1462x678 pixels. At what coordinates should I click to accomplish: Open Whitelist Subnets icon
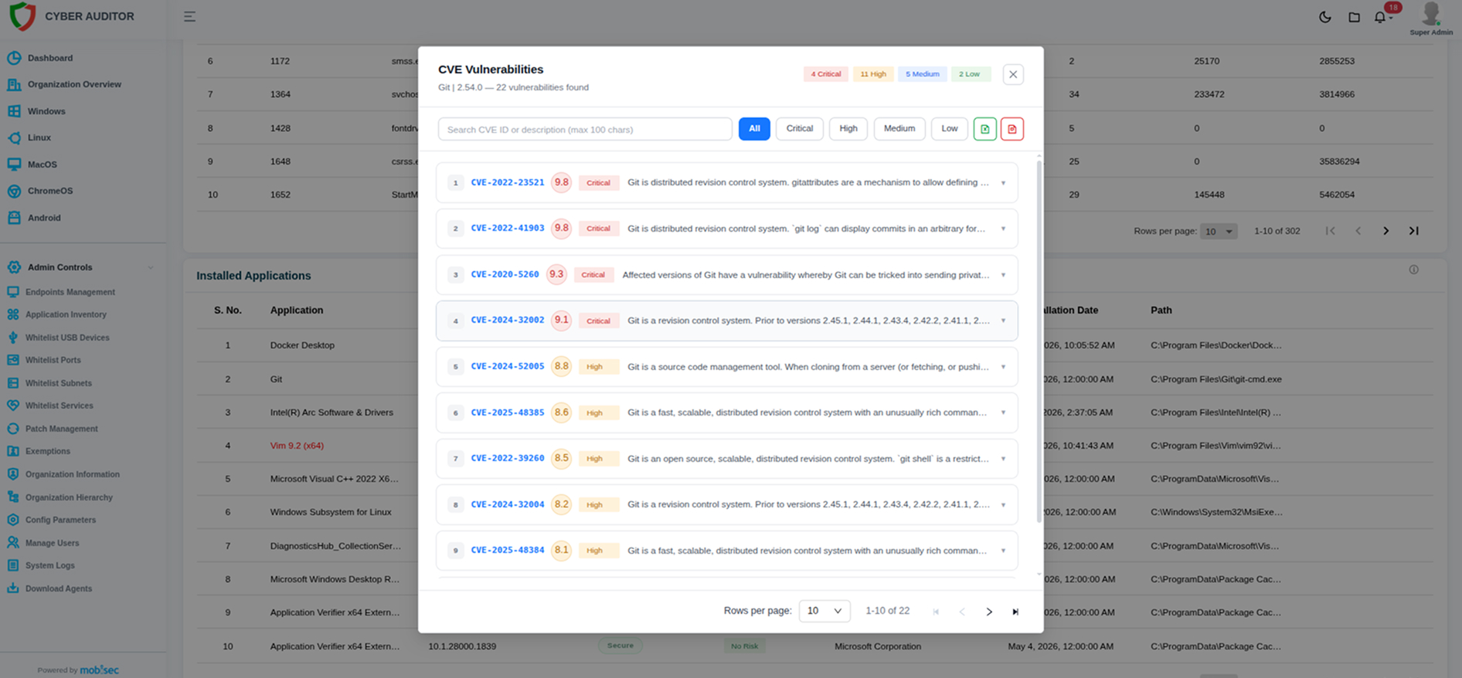[x=13, y=383]
